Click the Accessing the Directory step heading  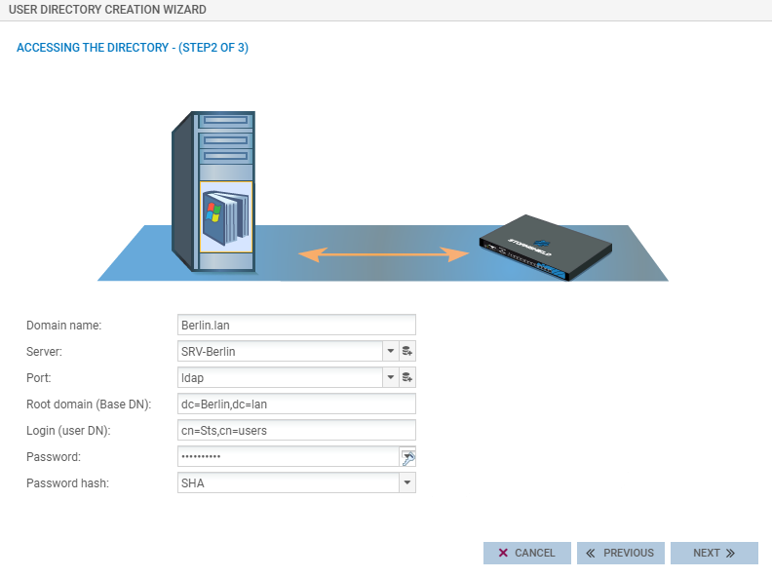click(133, 48)
